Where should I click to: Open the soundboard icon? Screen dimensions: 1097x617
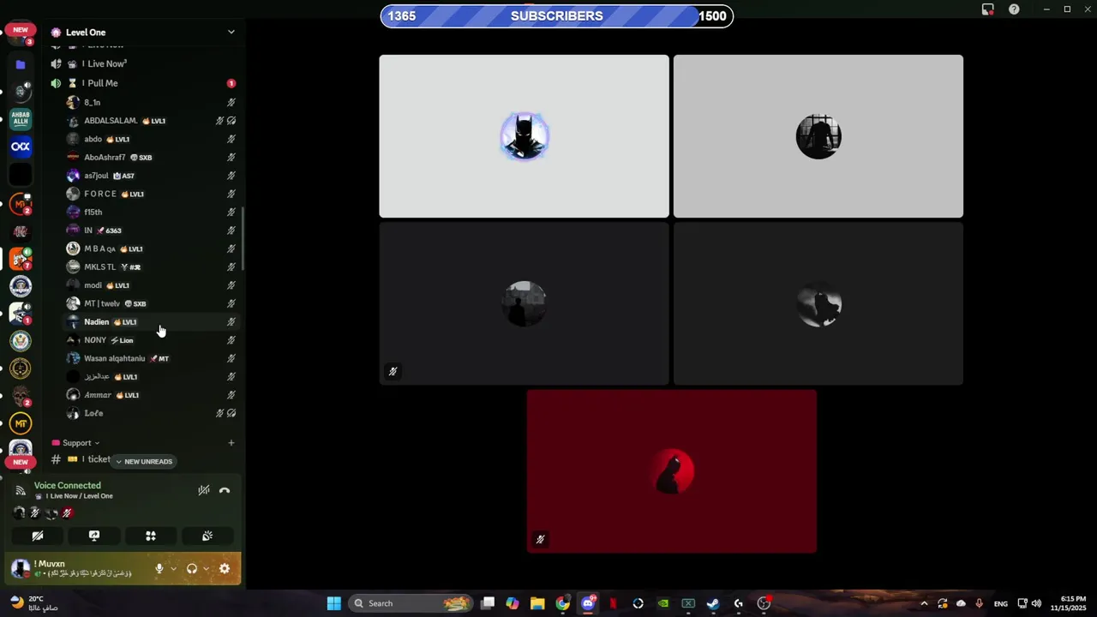click(207, 536)
